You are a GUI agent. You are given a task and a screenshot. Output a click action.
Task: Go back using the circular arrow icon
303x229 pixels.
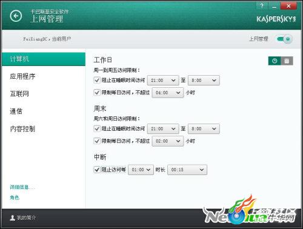pos(16,16)
